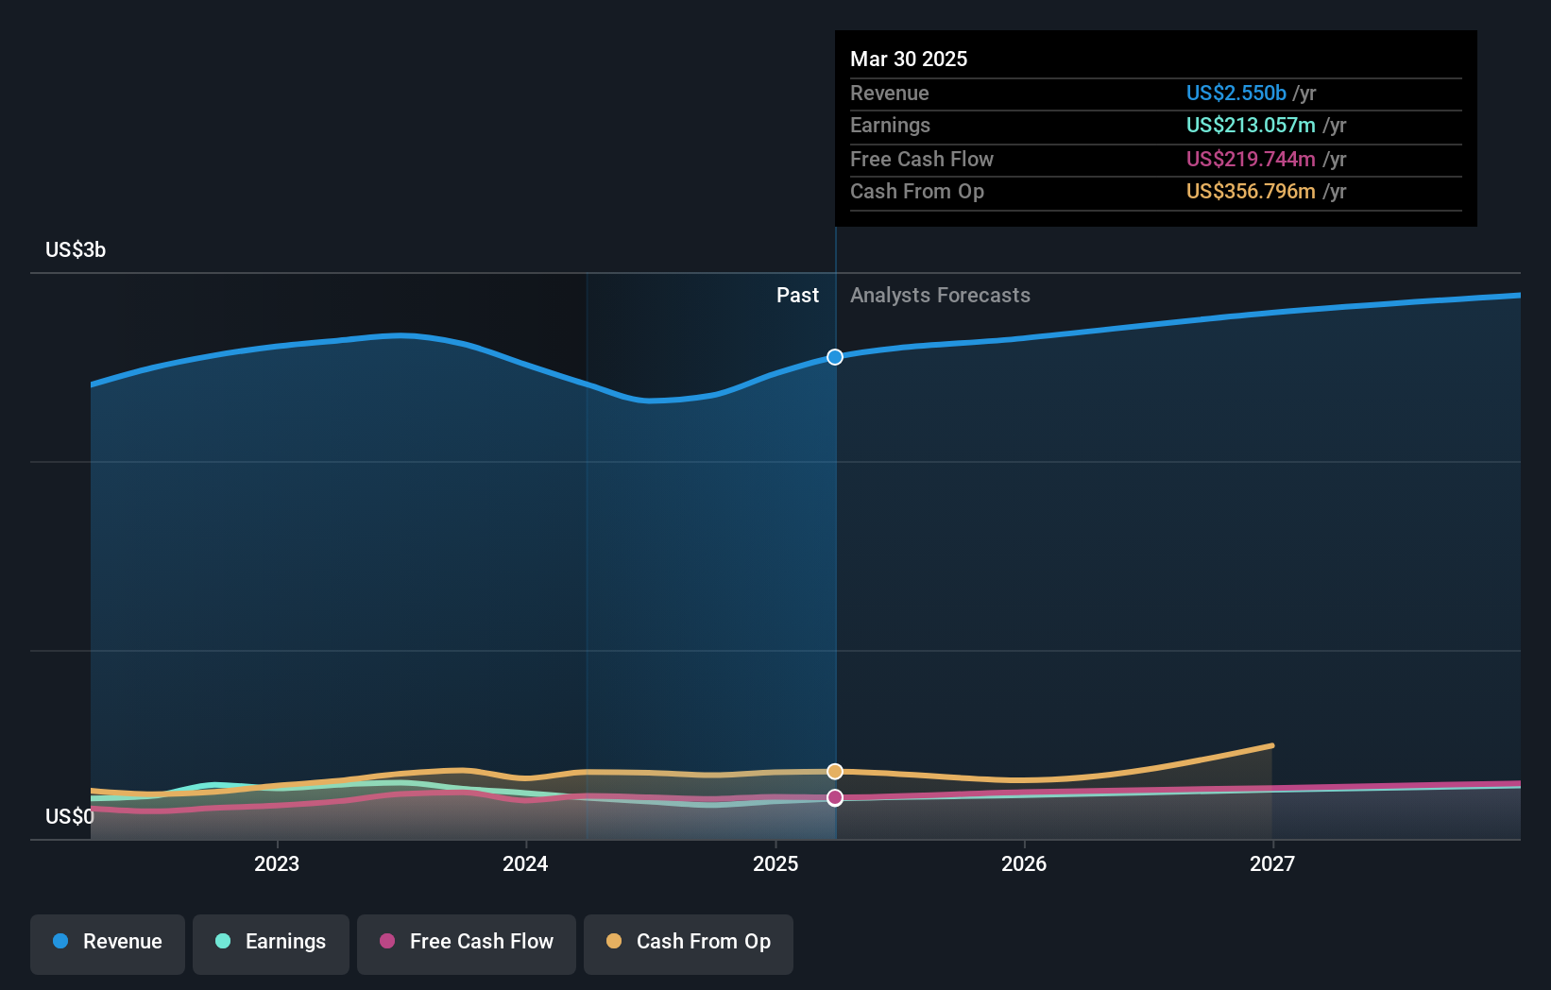Screen dimensions: 1551x990
Task: Click the US$213.057m earnings value
Action: coord(1251,125)
